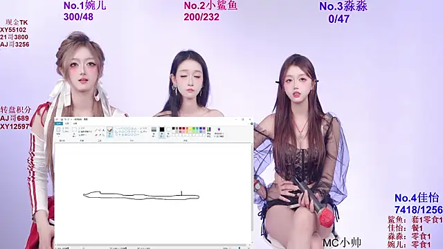Switch to the Home ribbon tab
Image resolution: width=443 pixels, height=249 pixels.
tap(67, 123)
